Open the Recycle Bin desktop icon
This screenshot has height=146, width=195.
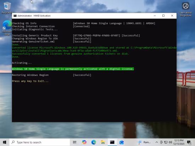tap(7, 8)
